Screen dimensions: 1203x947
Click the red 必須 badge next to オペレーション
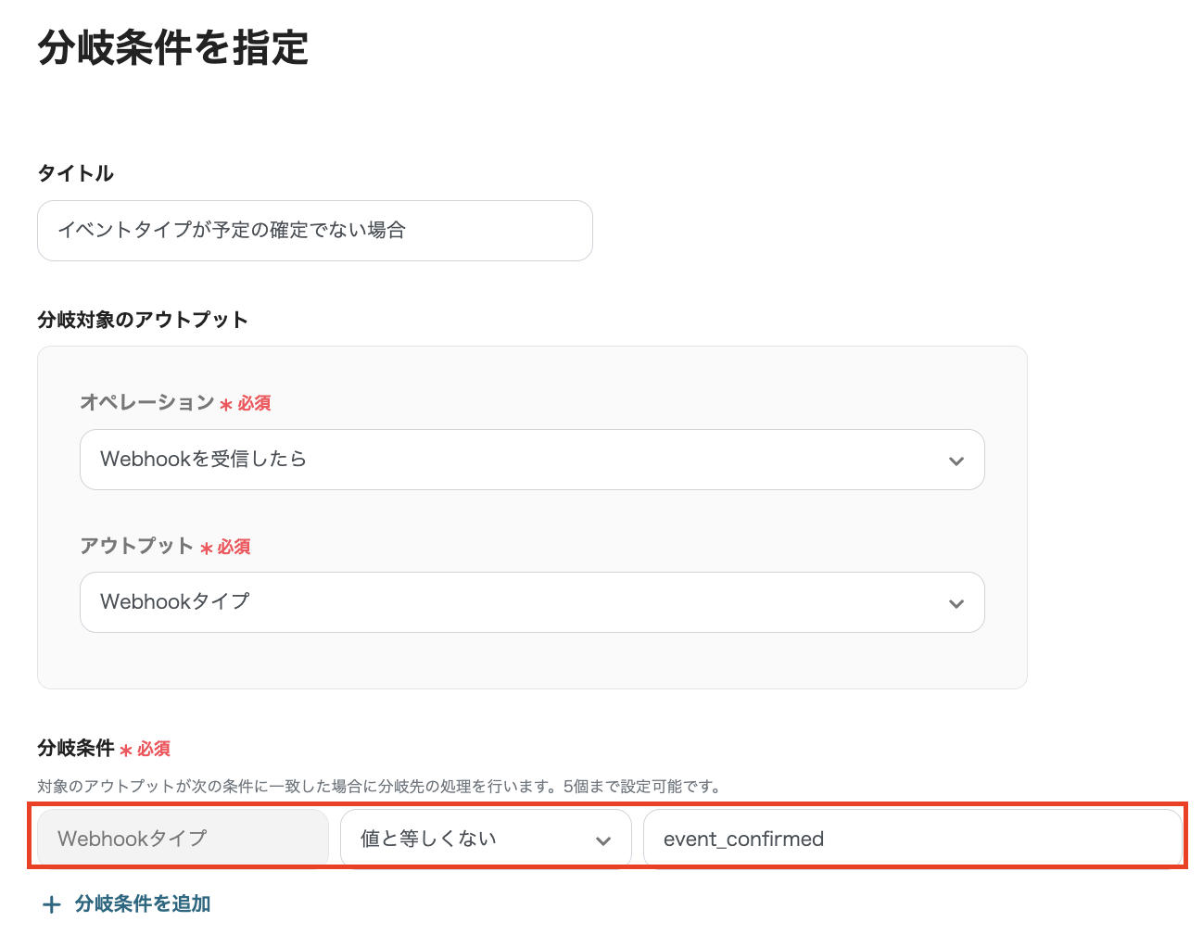(250, 403)
